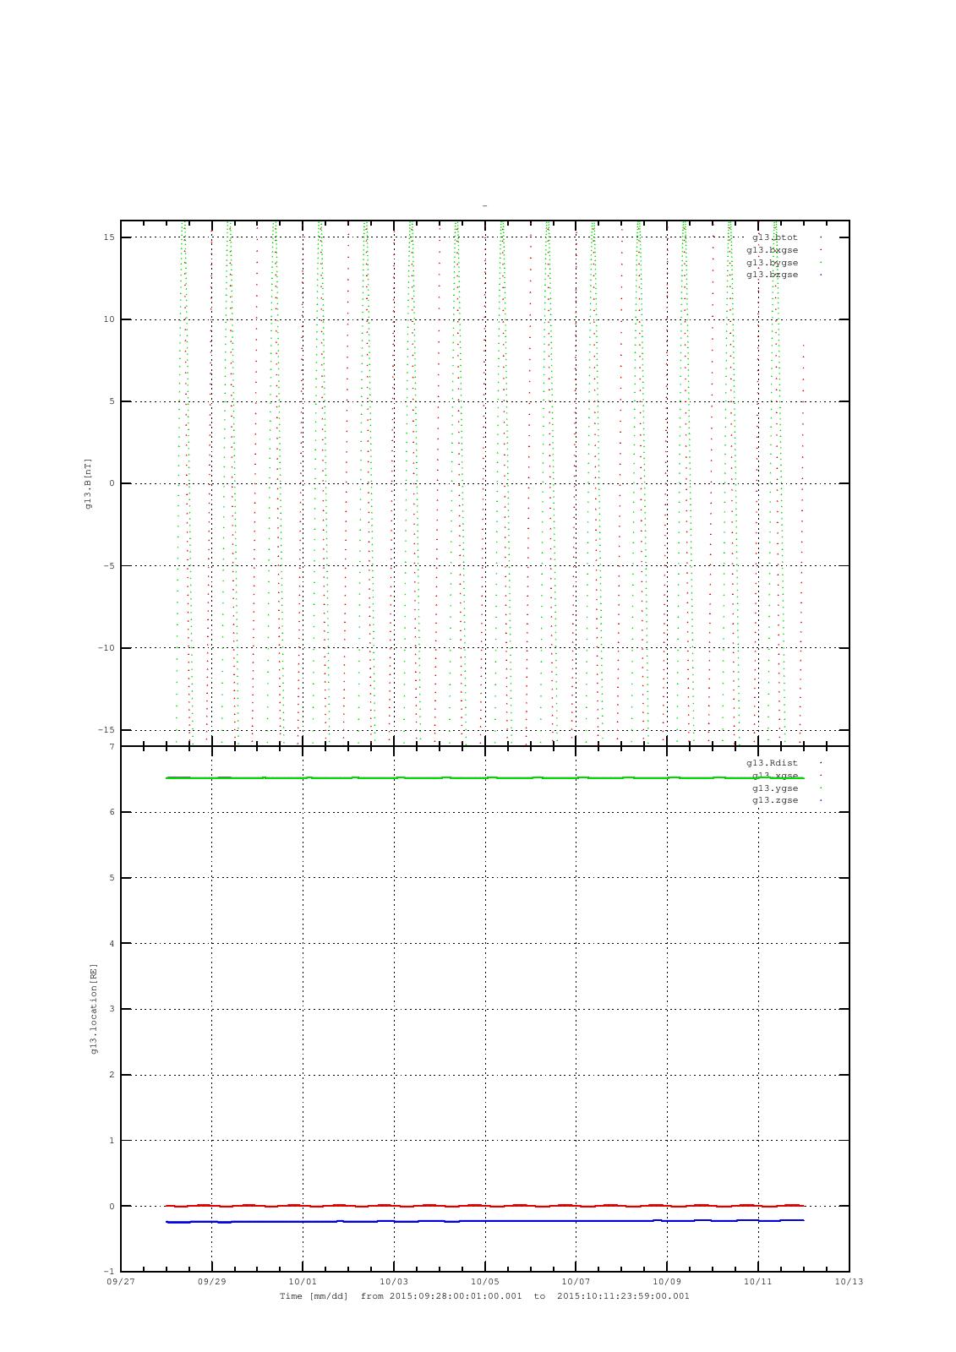Pick the 10/11 date tick label
Viewport: 956px width, 1352px height.
pos(757,1282)
